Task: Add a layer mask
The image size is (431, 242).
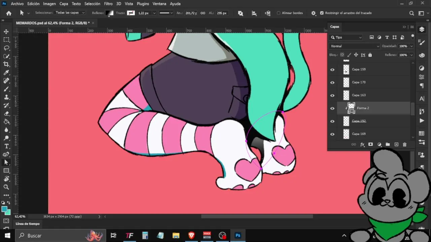Action: pyautogui.click(x=370, y=145)
